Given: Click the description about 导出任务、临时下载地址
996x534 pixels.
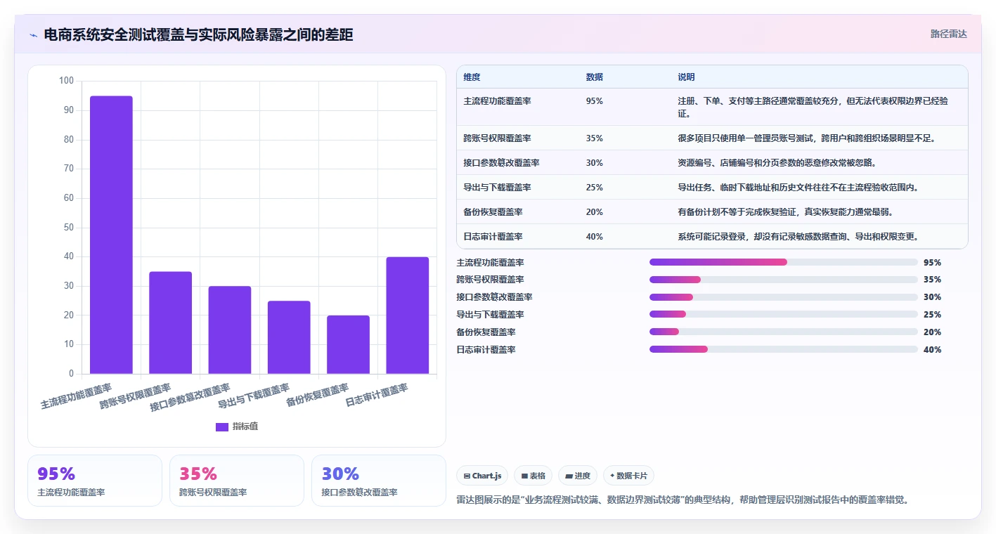Looking at the screenshot, I should 798,188.
